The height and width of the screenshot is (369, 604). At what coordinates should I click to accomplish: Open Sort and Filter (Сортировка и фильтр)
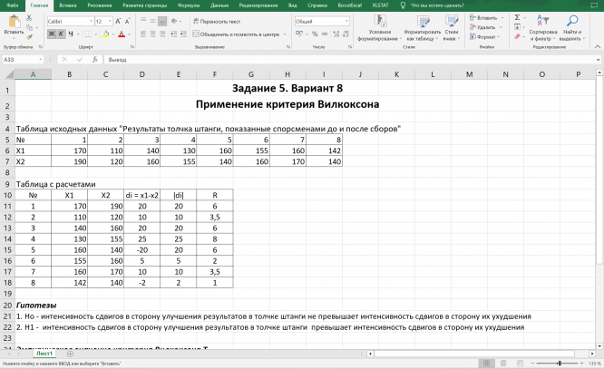click(541, 27)
